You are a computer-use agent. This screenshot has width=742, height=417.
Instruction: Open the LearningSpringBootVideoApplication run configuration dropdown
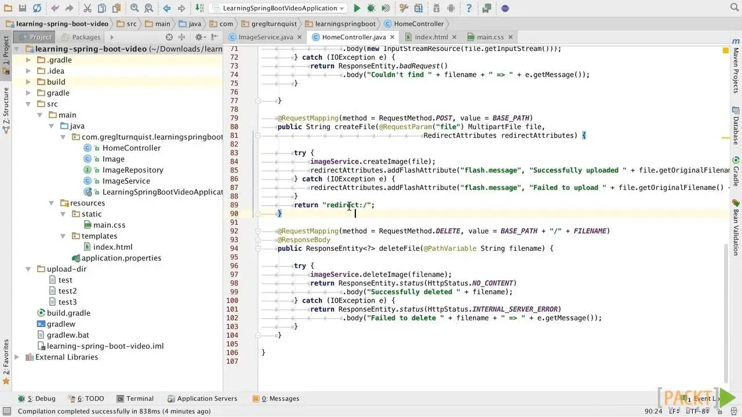tap(277, 8)
